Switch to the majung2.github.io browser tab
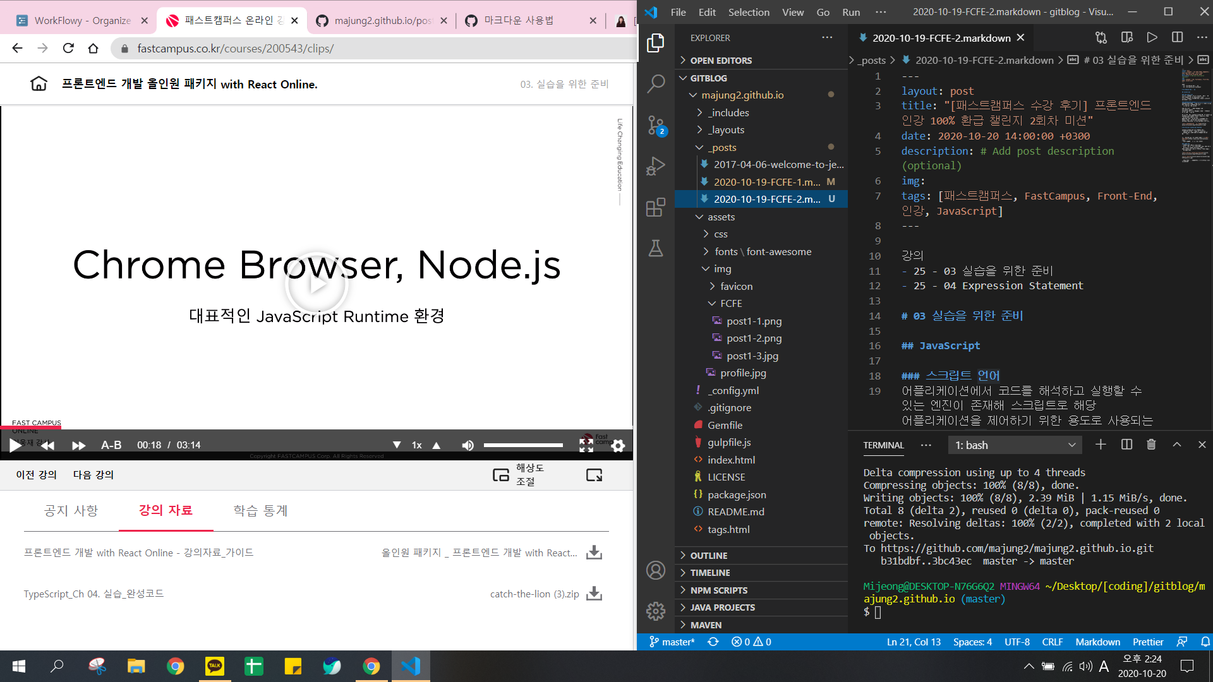 tap(382, 20)
